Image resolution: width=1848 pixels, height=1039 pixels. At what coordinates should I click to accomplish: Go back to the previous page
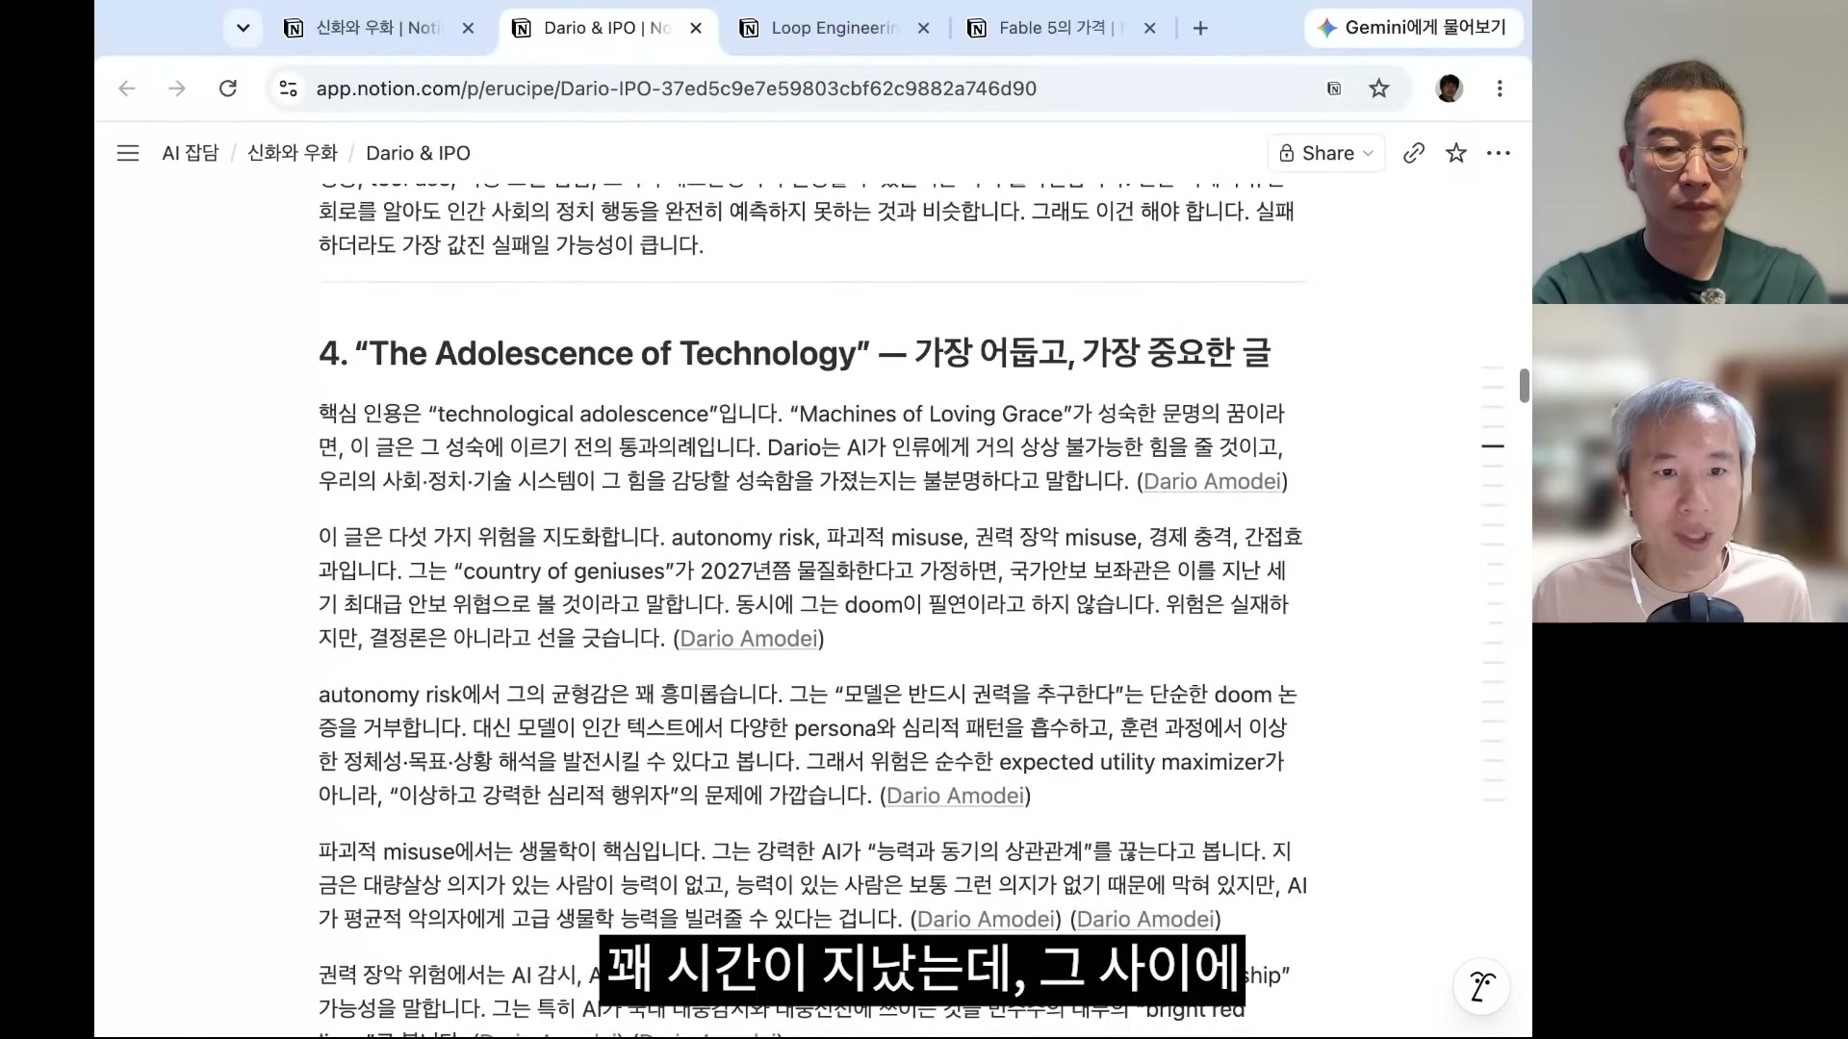click(127, 89)
